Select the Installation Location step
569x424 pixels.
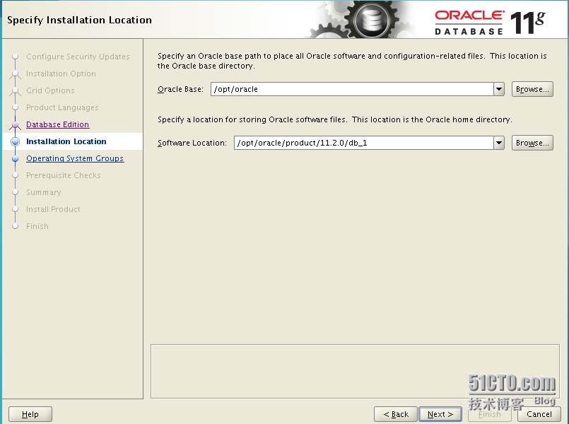click(66, 141)
